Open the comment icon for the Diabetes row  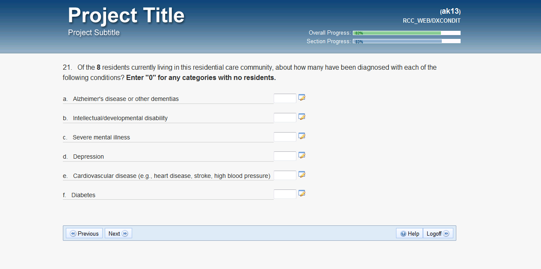tap(302, 193)
